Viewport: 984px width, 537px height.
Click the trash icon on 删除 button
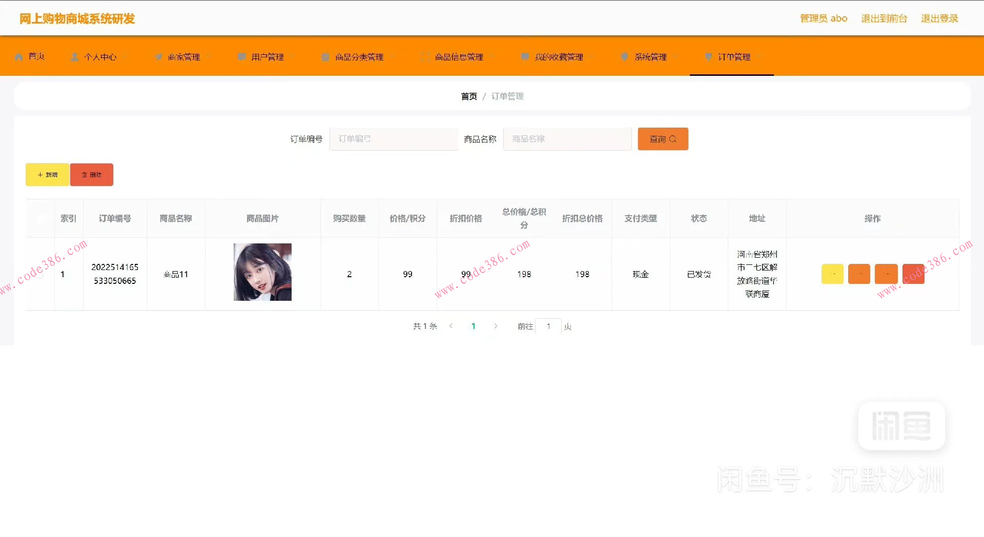pos(85,174)
